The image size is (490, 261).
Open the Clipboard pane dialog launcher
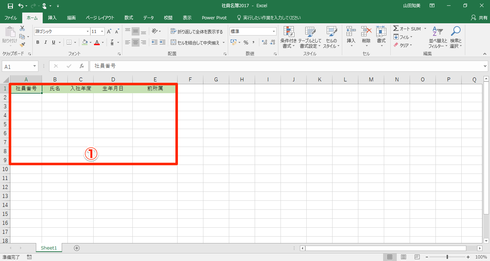(30, 54)
